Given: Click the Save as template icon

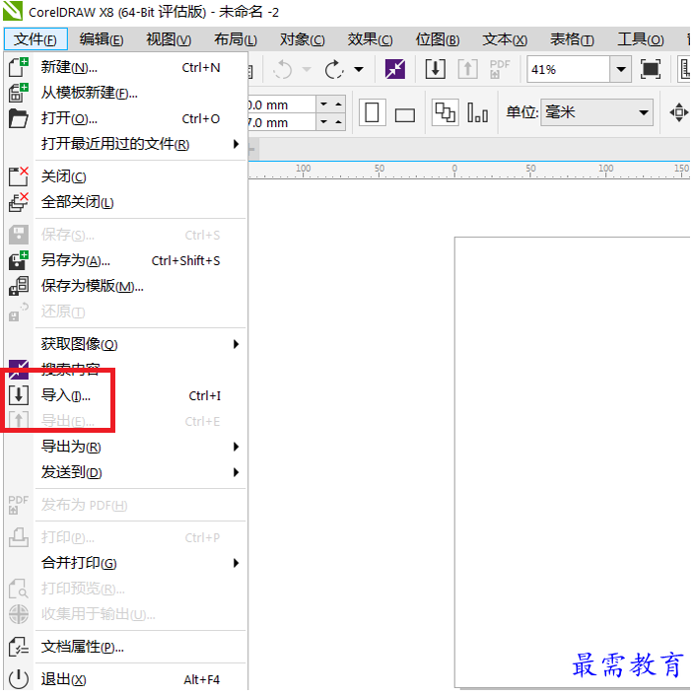Looking at the screenshot, I should 18,286.
